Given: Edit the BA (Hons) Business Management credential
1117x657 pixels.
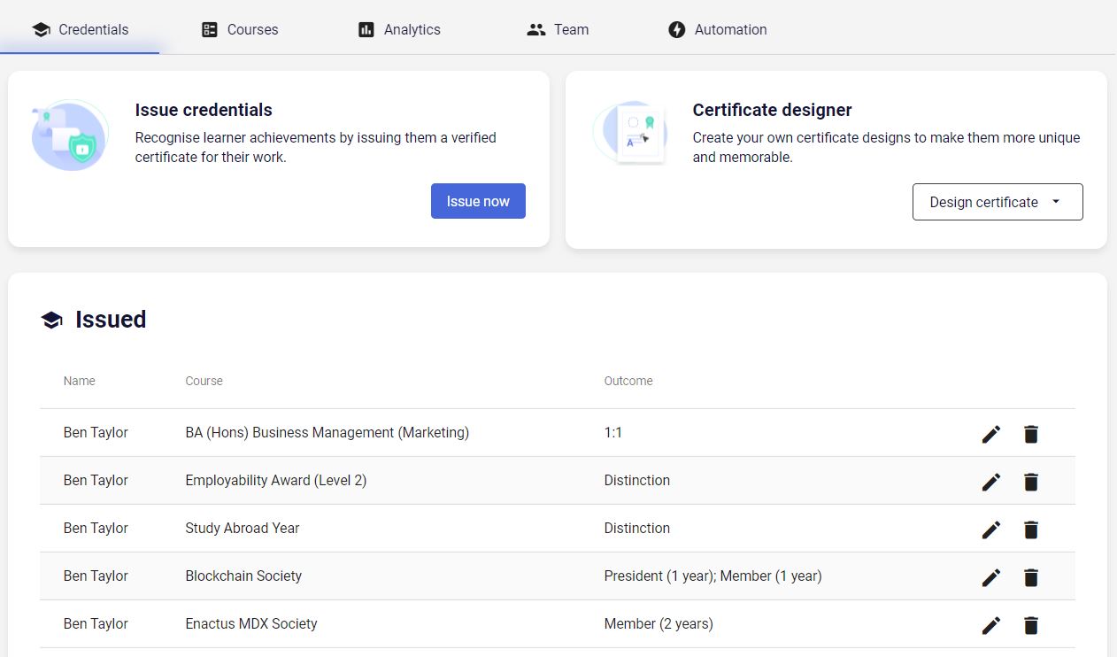Looking at the screenshot, I should click(991, 434).
